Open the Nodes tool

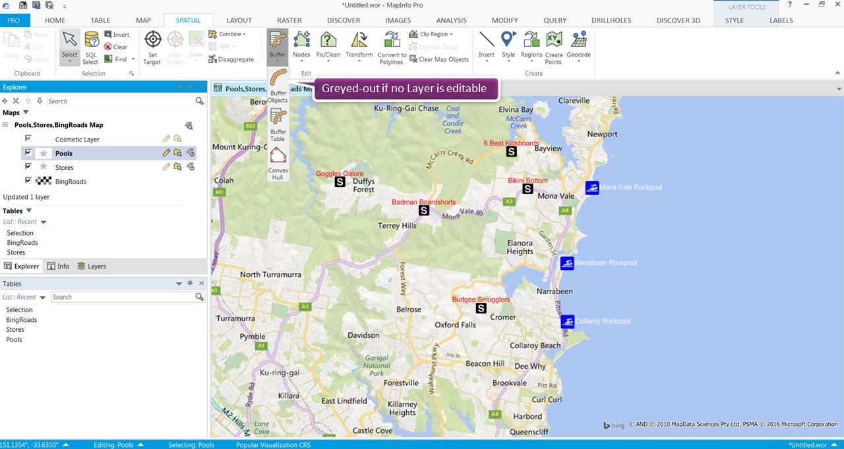pyautogui.click(x=301, y=47)
